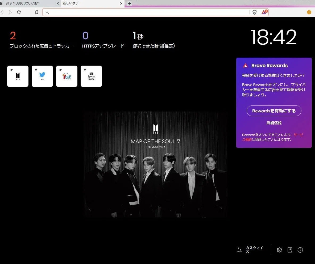The image size is (315, 264).
Task: Open Brave Rewards triangle icon in toolbar
Action: pos(264,12)
